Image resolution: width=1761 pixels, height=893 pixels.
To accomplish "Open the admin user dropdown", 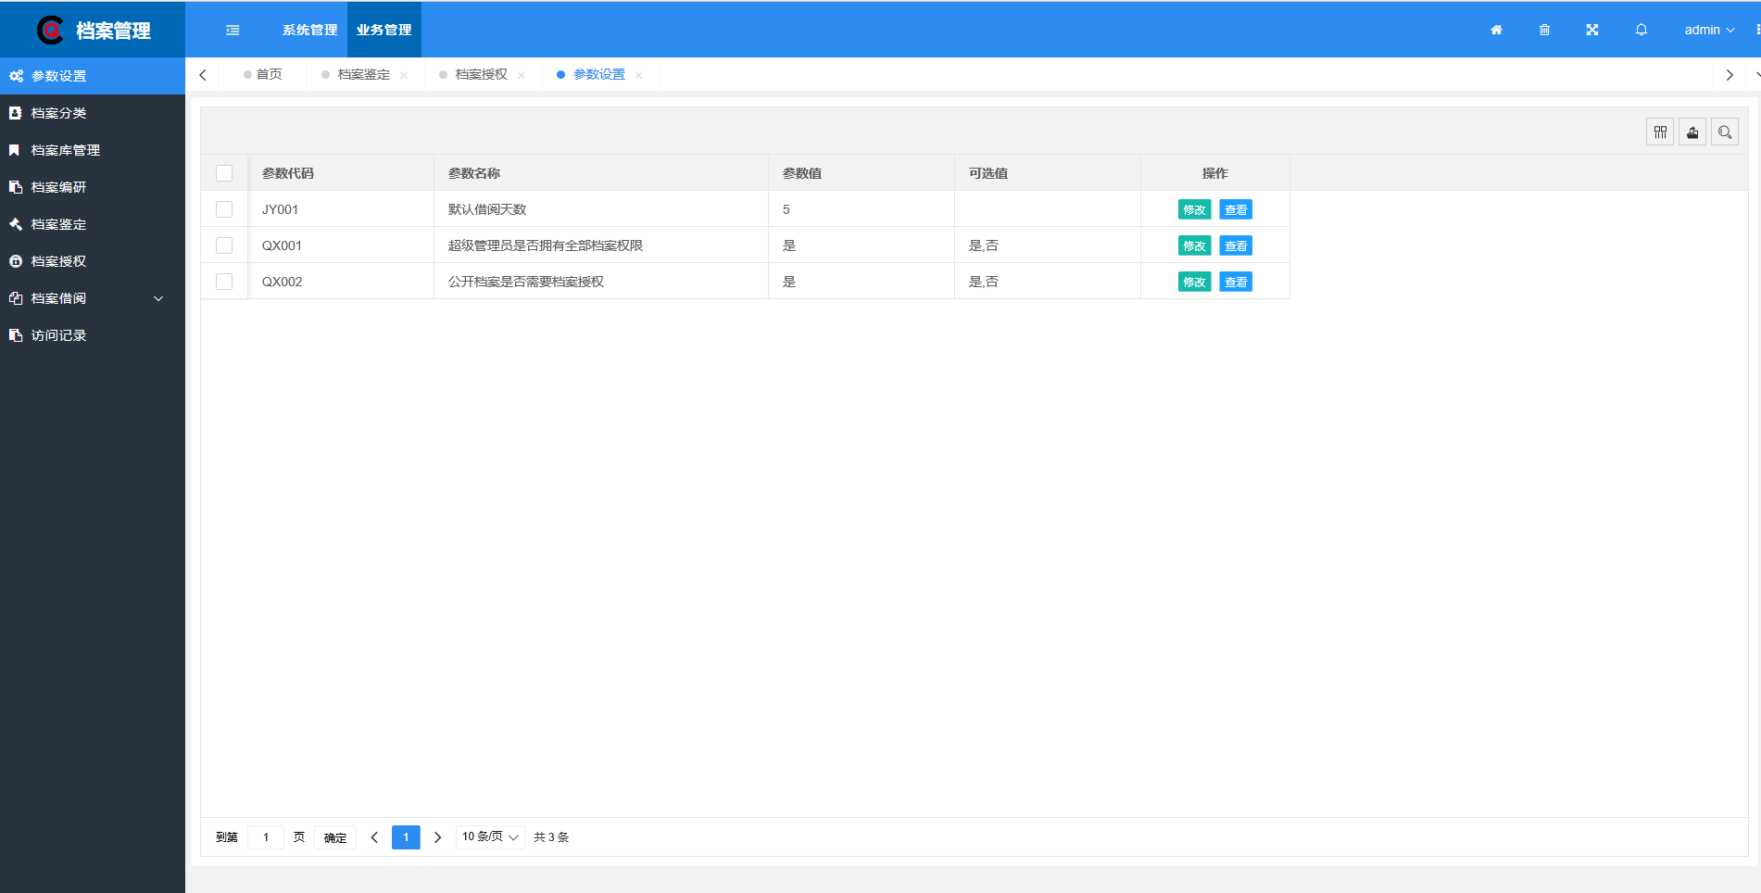I will pyautogui.click(x=1708, y=30).
